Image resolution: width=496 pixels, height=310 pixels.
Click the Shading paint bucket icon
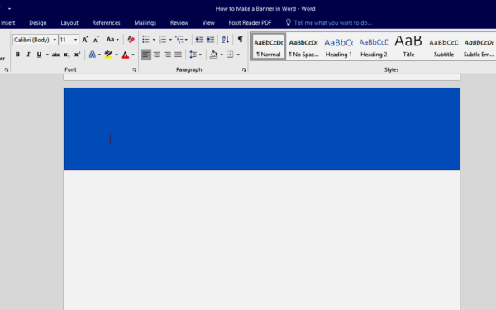click(214, 55)
